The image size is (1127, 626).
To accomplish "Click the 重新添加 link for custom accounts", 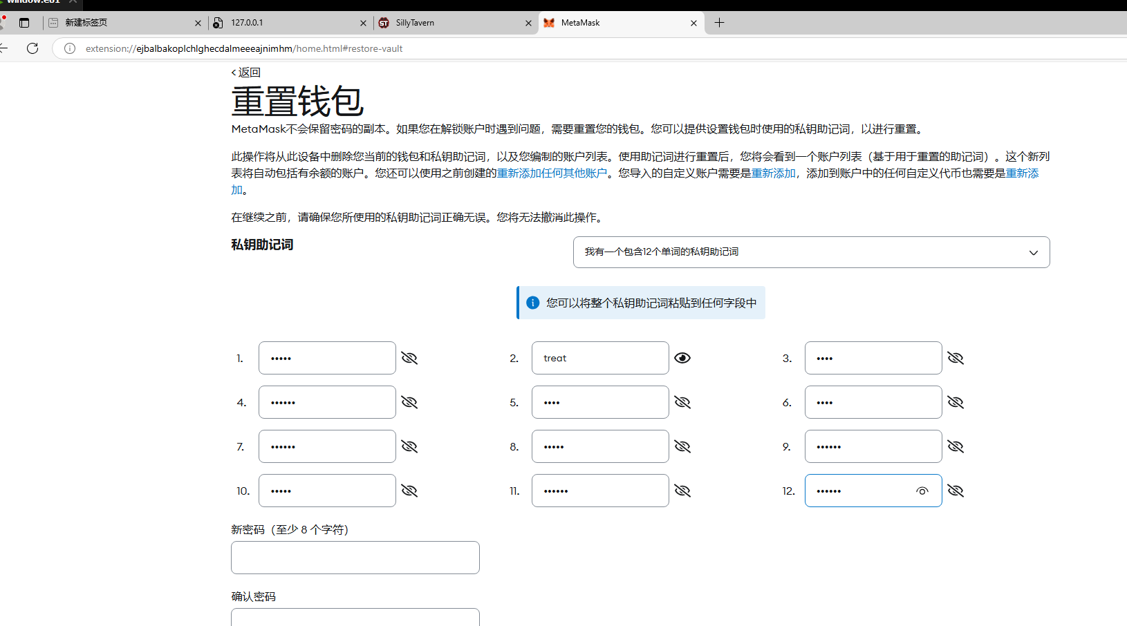I will (x=773, y=173).
